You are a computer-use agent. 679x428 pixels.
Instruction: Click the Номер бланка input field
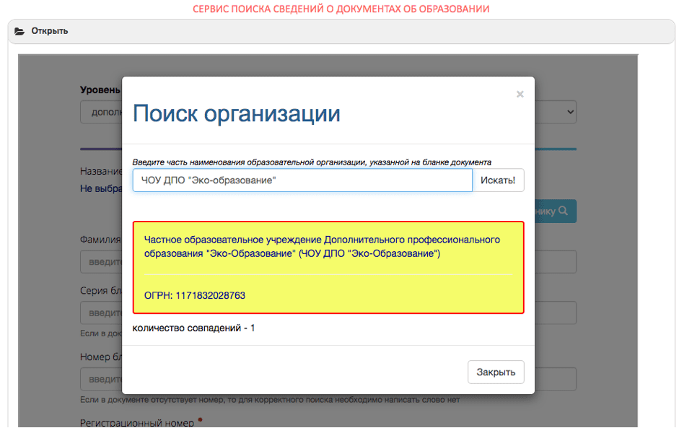point(101,378)
